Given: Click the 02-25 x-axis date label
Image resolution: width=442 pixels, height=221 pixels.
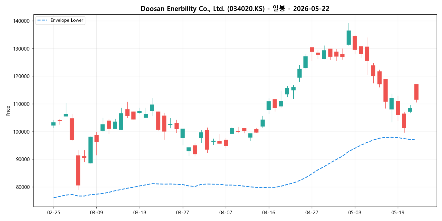Looking at the screenshot, I should [x=54, y=213].
